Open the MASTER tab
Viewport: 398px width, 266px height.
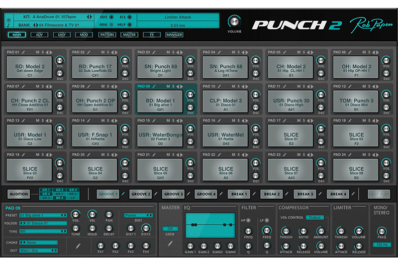point(129,35)
